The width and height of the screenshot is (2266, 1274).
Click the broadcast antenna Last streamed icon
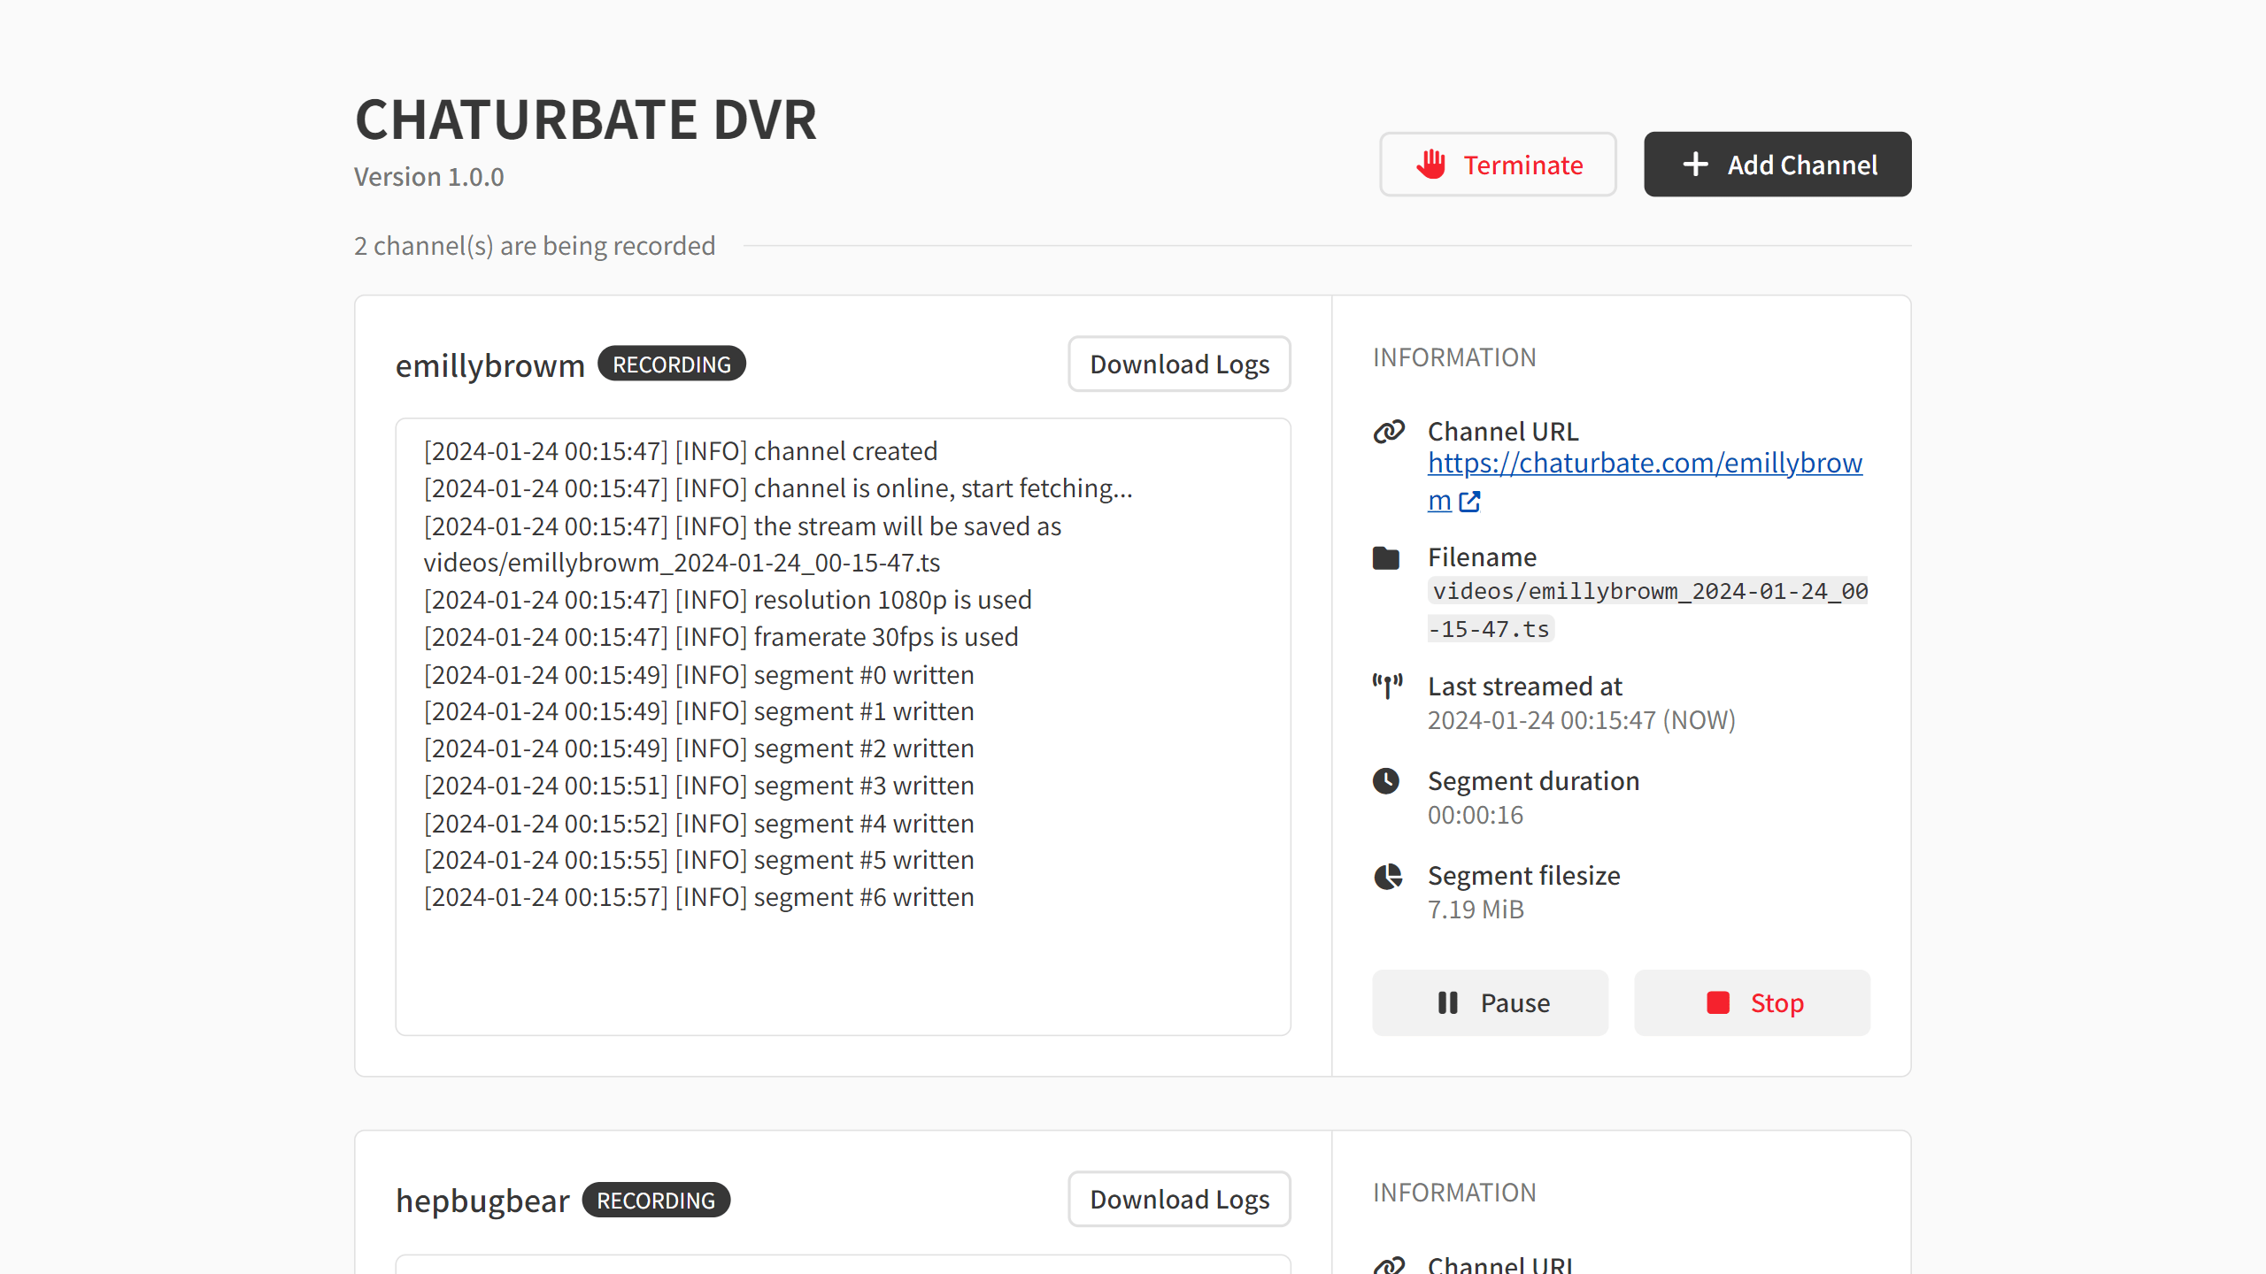[1387, 686]
